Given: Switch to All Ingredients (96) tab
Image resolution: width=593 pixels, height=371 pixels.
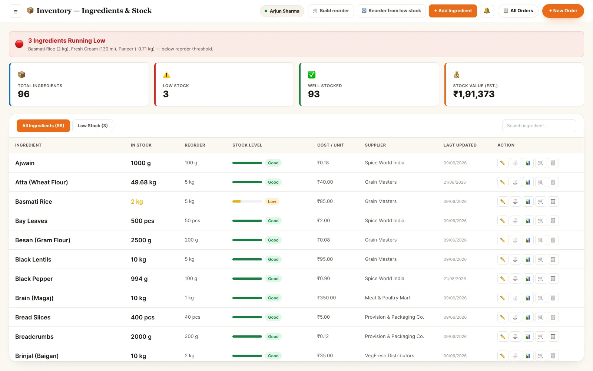Looking at the screenshot, I should click(x=43, y=126).
